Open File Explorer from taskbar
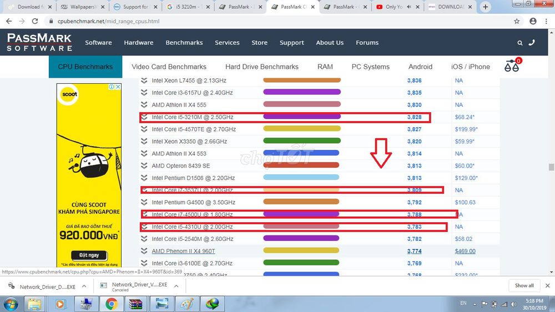Image resolution: width=555 pixels, height=312 pixels. point(34,304)
